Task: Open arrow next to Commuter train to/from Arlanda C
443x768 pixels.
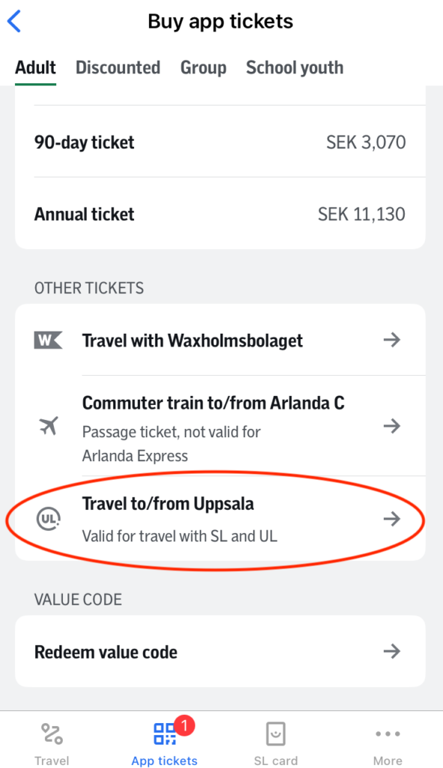Action: tap(392, 426)
